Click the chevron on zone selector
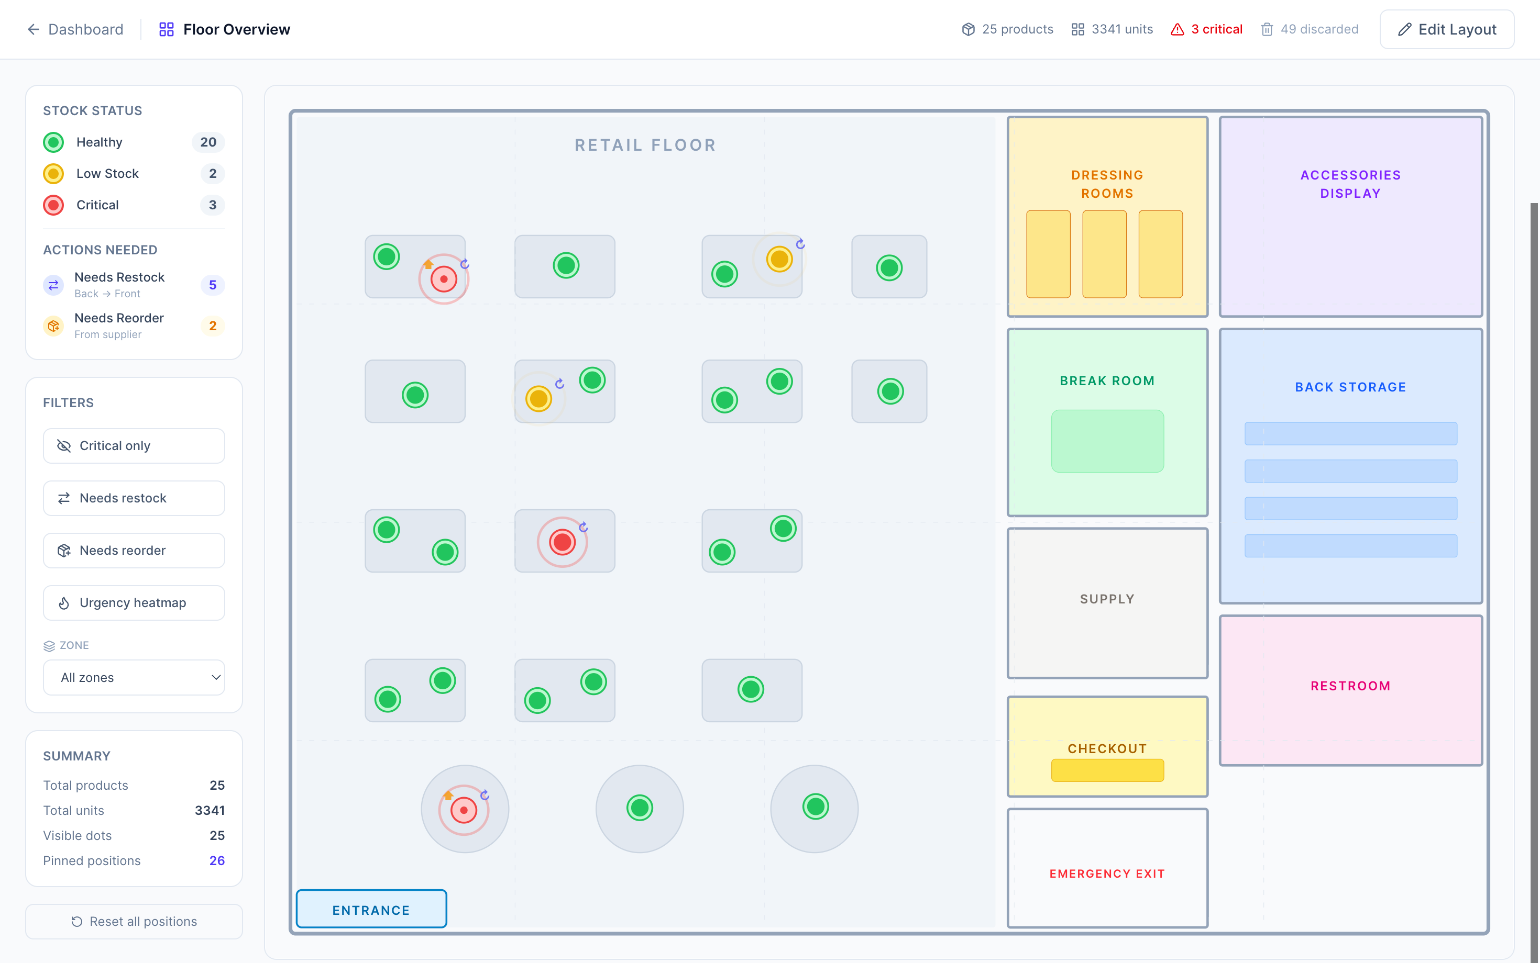The height and width of the screenshot is (963, 1540). click(x=216, y=678)
